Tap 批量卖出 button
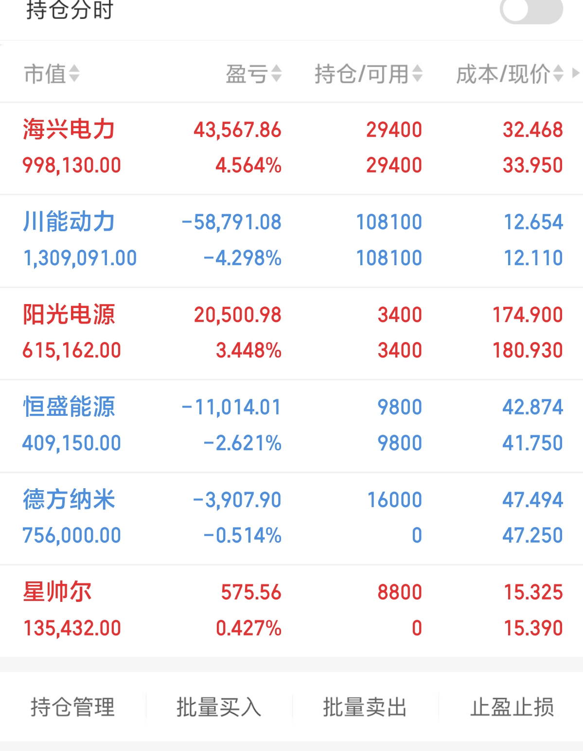 [x=365, y=707]
